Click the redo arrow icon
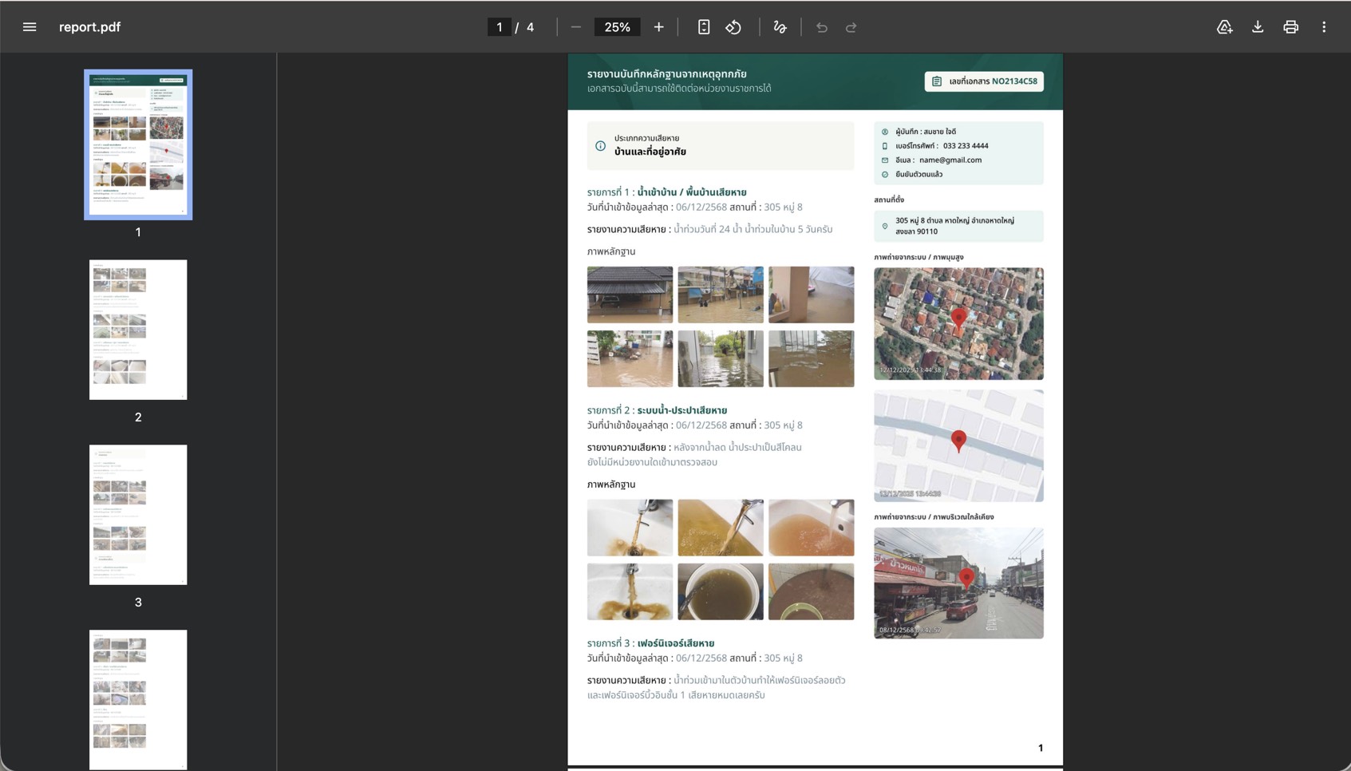This screenshot has height=771, width=1351. tap(851, 27)
